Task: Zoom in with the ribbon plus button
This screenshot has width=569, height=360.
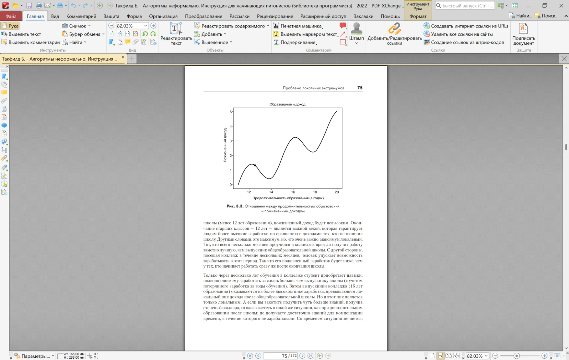Action: tap(153, 26)
